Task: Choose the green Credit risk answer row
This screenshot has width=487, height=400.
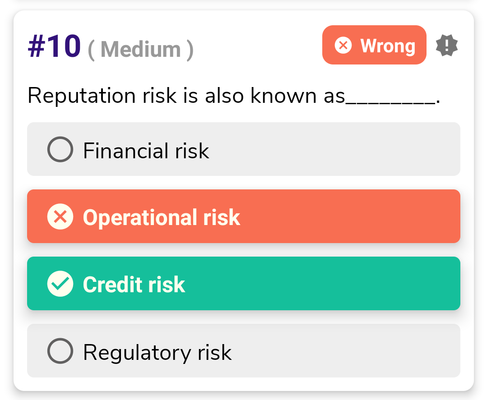Action: [x=316, y=284]
